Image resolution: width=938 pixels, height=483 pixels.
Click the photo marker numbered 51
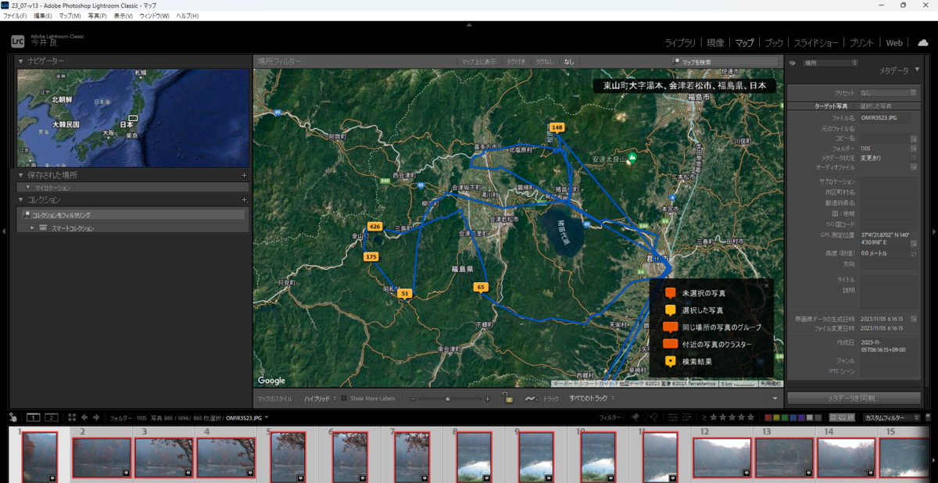click(x=405, y=294)
